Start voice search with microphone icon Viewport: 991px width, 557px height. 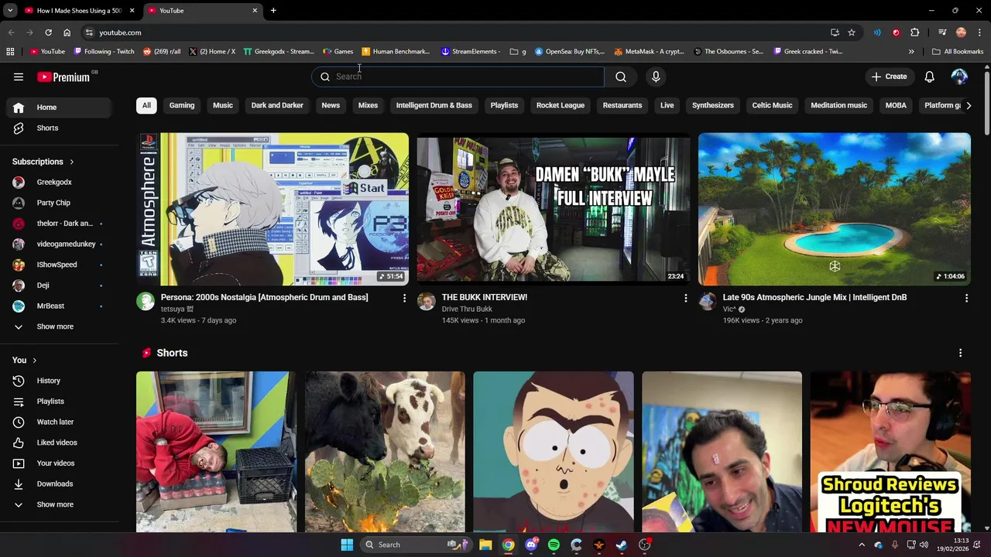point(656,77)
